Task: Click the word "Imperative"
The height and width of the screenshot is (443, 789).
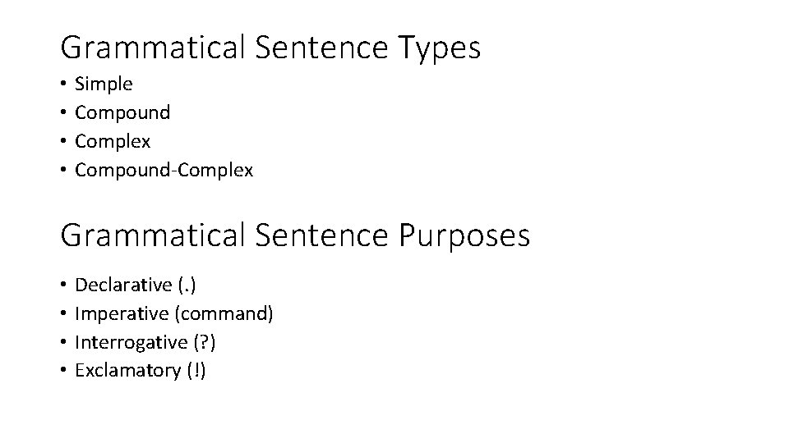Action: coord(122,313)
